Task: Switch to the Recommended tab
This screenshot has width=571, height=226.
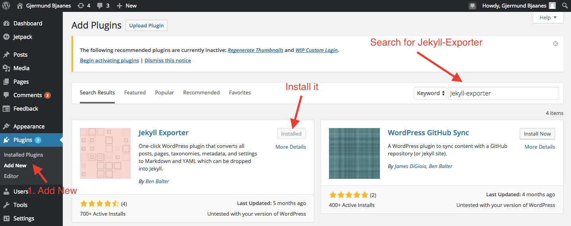Action: tap(201, 92)
